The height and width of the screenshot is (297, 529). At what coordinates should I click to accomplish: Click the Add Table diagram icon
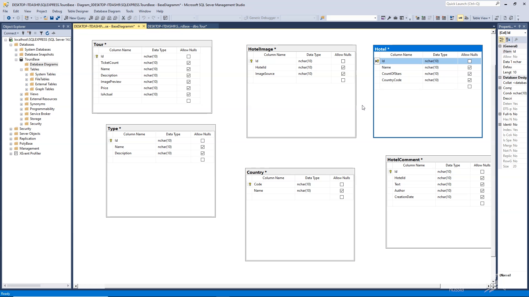point(423,18)
